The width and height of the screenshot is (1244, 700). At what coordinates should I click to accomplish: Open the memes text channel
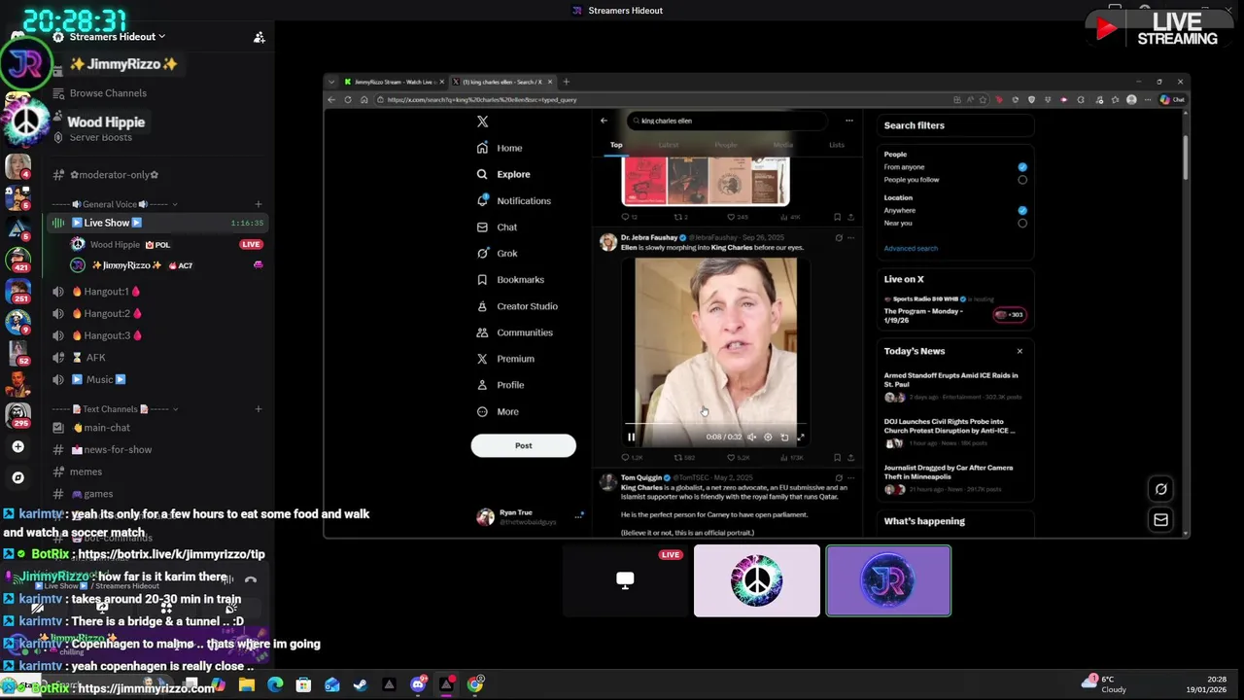[86, 472]
